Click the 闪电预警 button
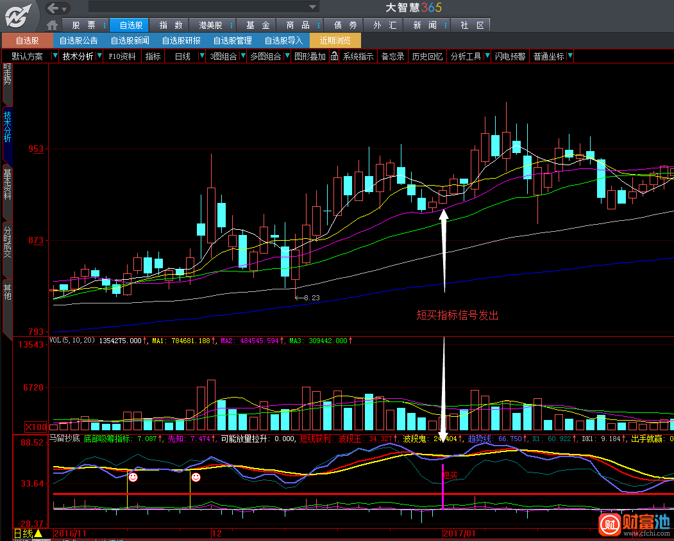 click(510, 56)
